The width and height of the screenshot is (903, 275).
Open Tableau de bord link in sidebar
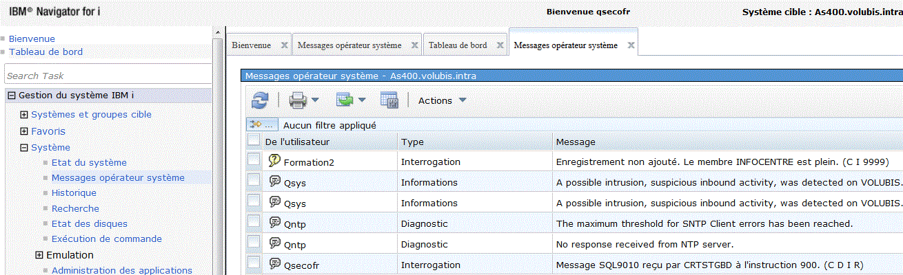45,52
